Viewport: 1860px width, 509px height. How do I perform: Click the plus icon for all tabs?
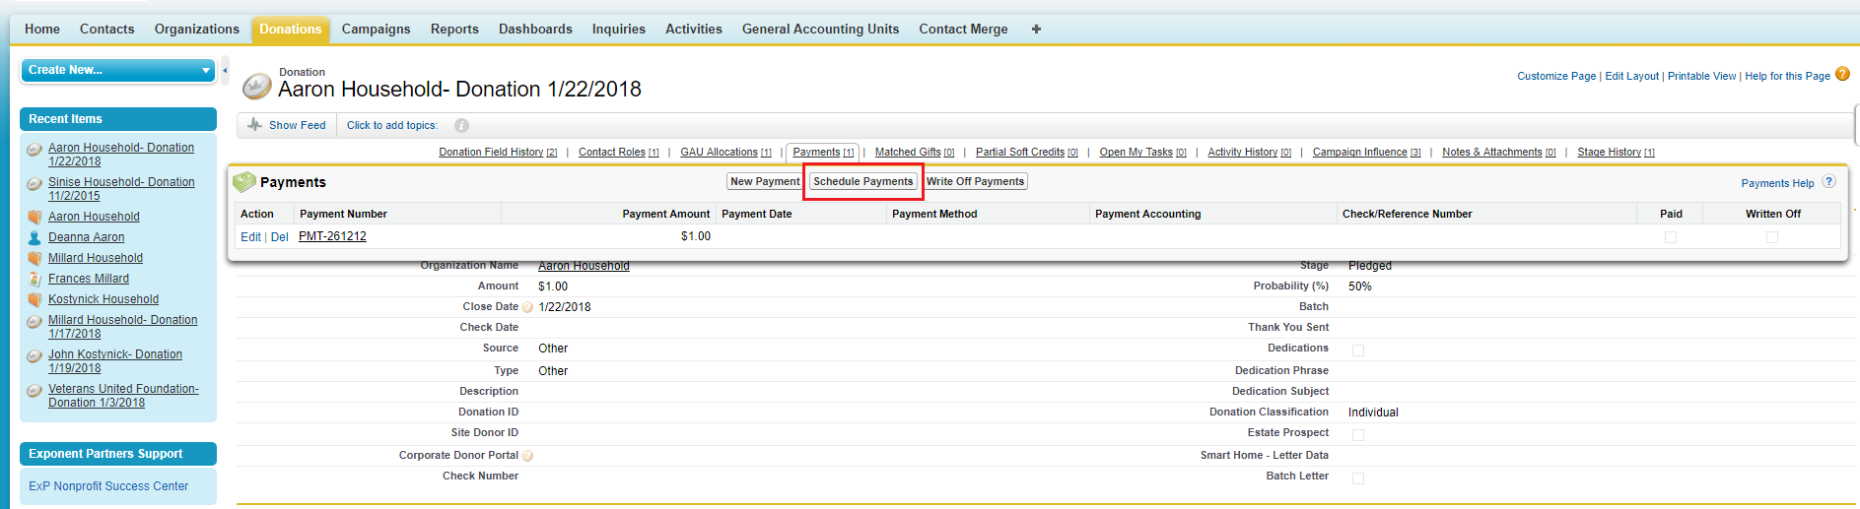1036,30
